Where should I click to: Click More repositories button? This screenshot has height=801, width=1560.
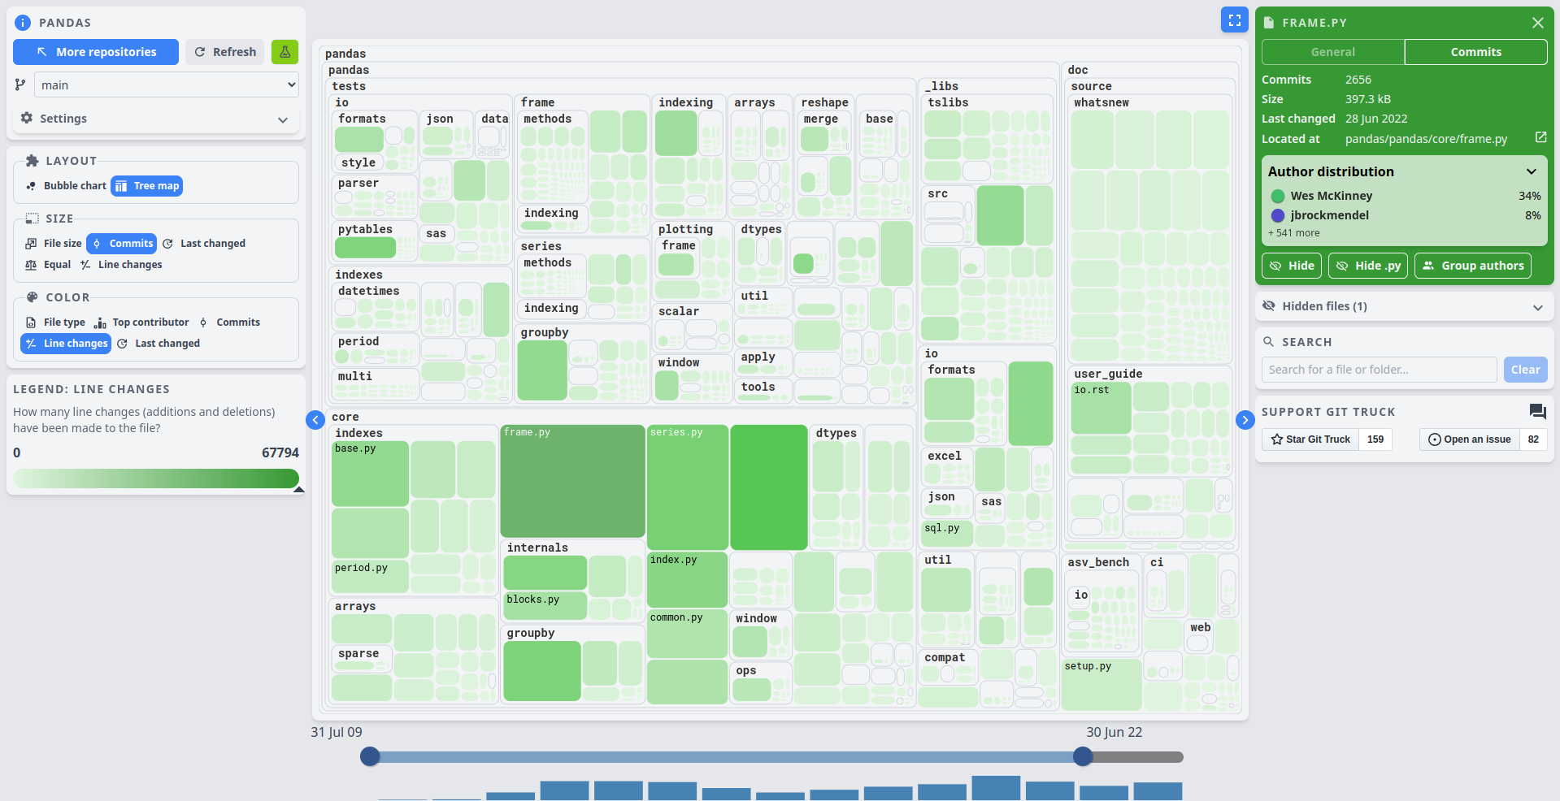click(x=96, y=52)
